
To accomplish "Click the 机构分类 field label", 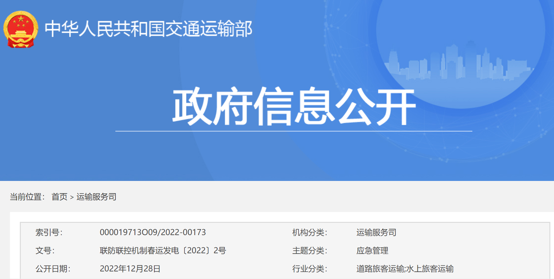I will point(309,232).
